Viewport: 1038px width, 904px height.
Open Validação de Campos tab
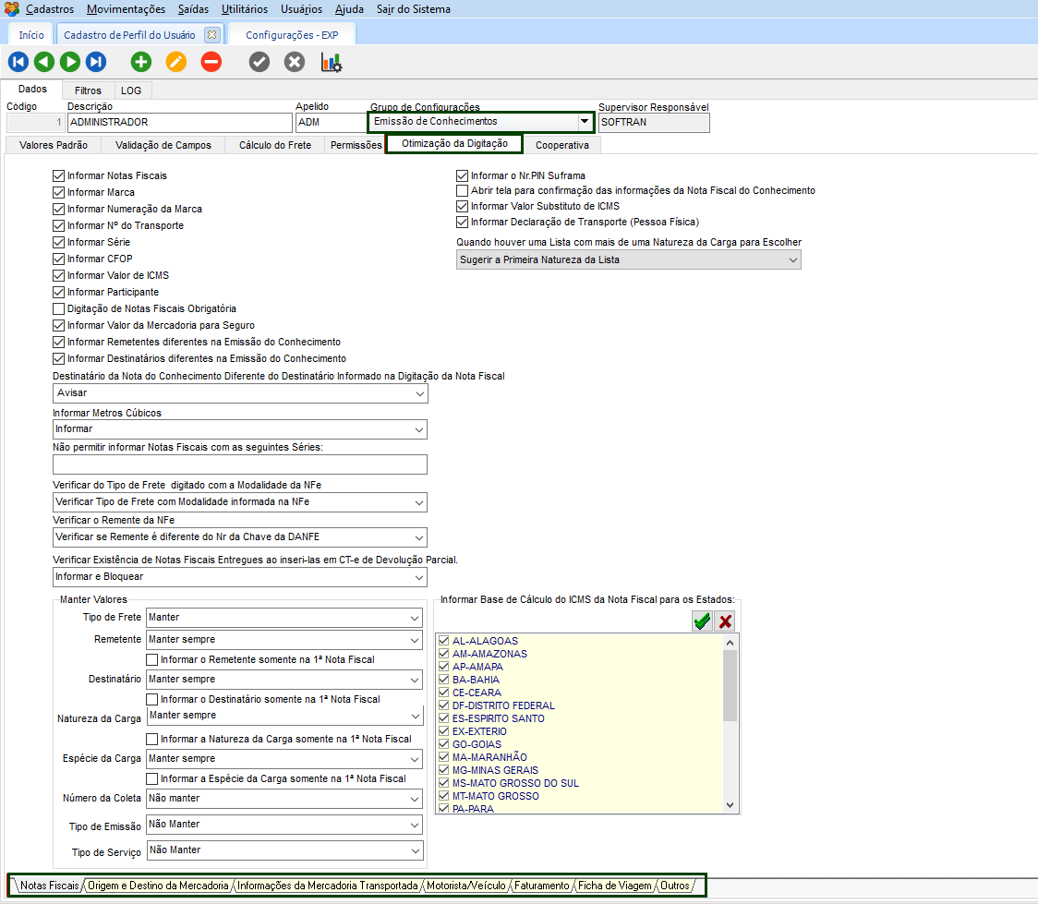point(163,145)
